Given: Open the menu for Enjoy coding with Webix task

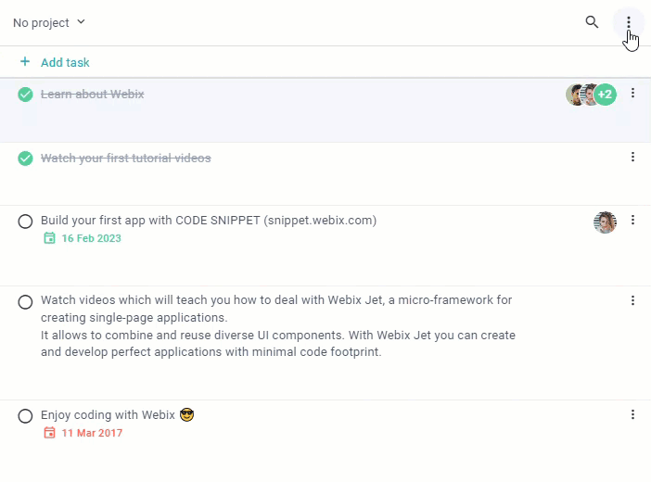Looking at the screenshot, I should 632,414.
